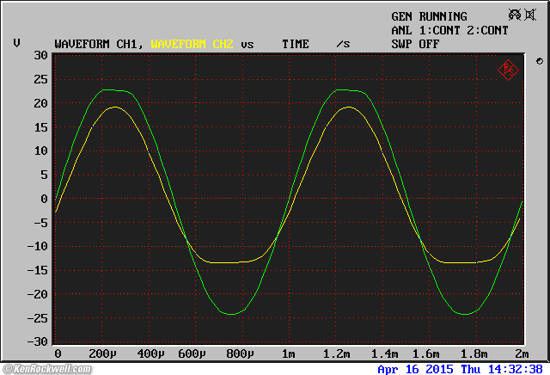Screen dimensions: 550x375
Task: Click the ANL 1:CONT 2:CONT status line
Action: (x=449, y=30)
